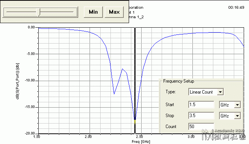Click the Stop field showing 3.5
The height and width of the screenshot is (144, 249).
(x=201, y=116)
